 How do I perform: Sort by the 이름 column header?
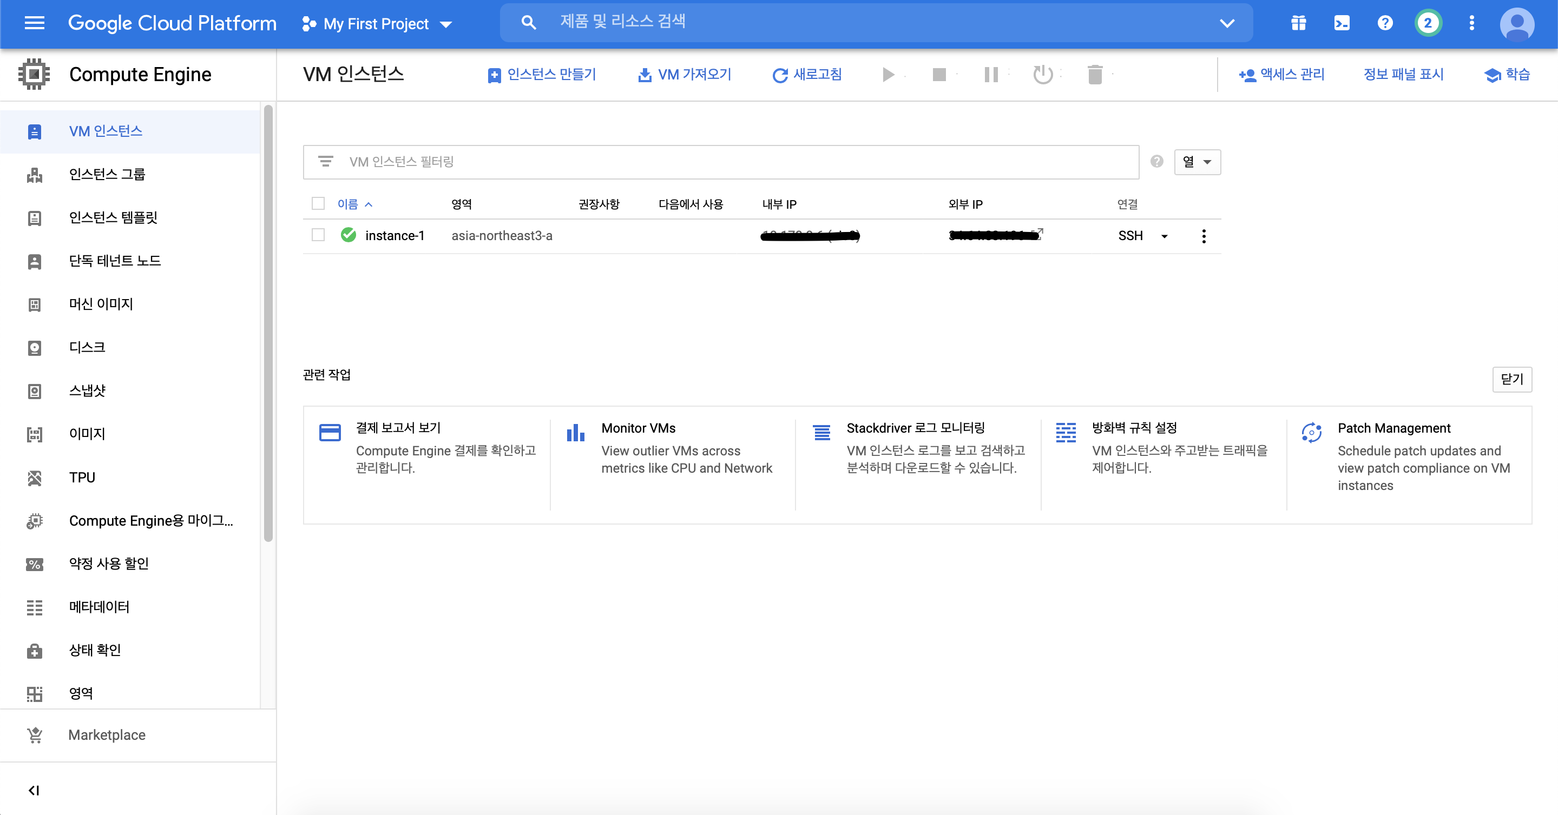349,204
